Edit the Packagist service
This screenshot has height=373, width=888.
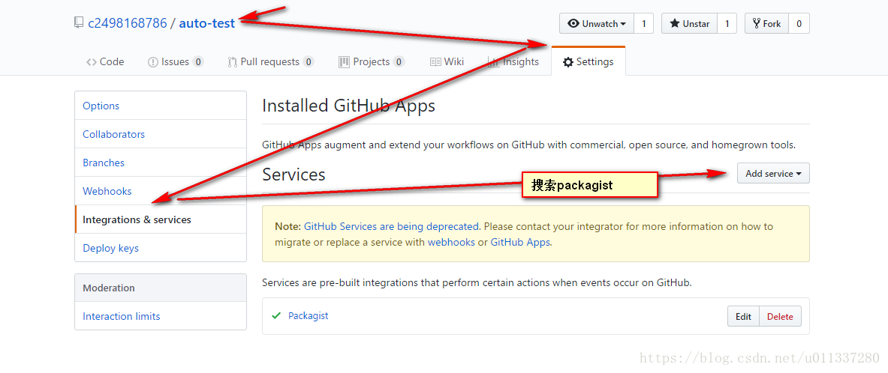743,317
